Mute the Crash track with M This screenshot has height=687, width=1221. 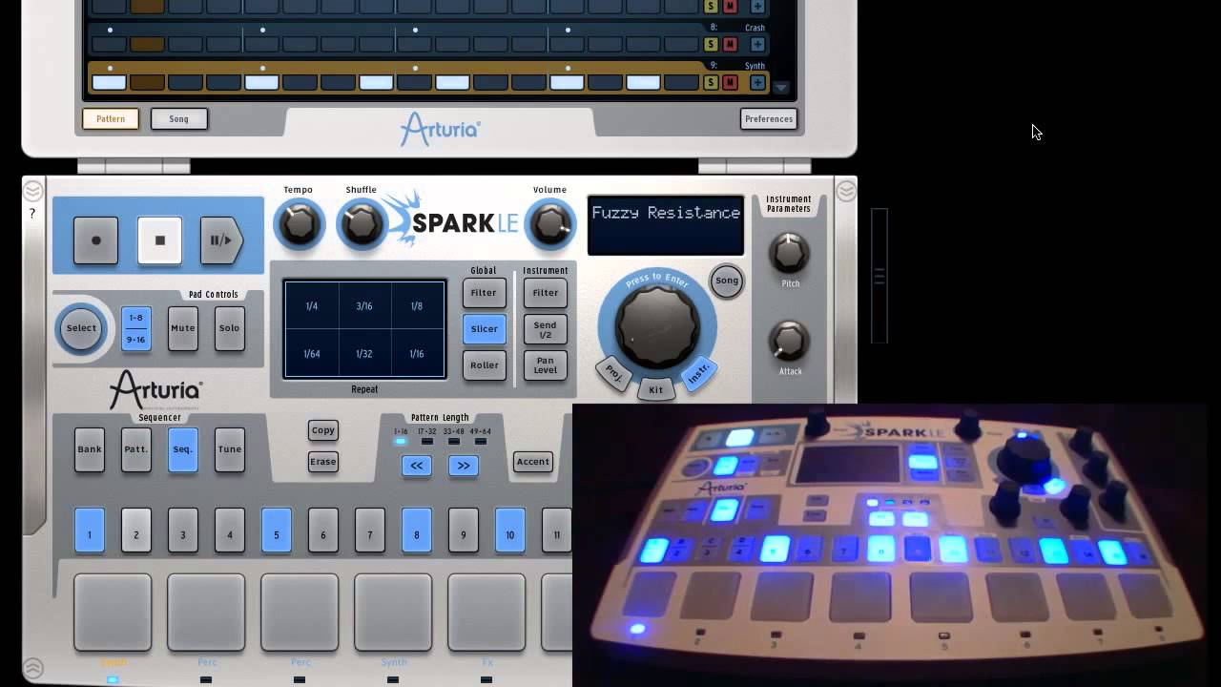730,44
